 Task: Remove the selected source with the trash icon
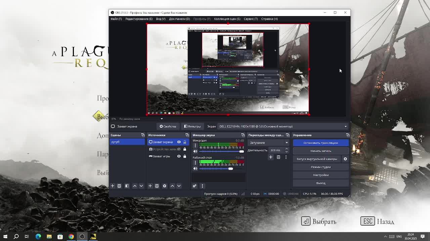tap(157, 186)
